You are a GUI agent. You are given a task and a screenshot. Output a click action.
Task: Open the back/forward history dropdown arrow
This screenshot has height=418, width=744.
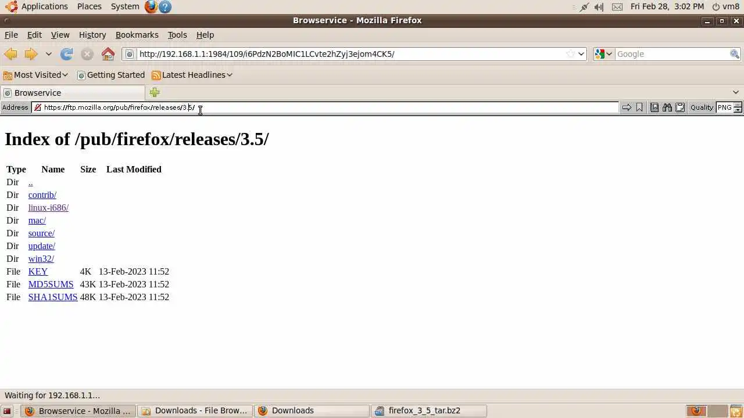click(49, 54)
